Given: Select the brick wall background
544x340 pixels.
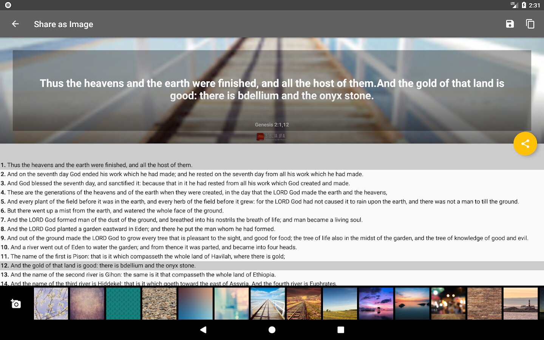Looking at the screenshot, I should click(x=484, y=304).
